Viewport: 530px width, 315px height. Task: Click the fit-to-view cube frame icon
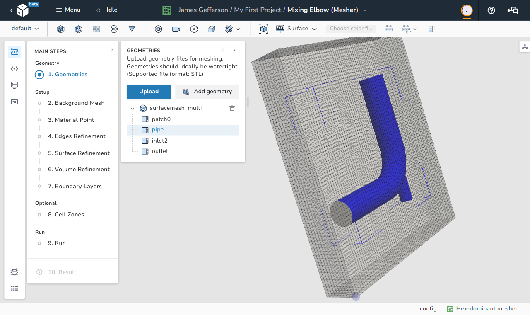point(263,29)
